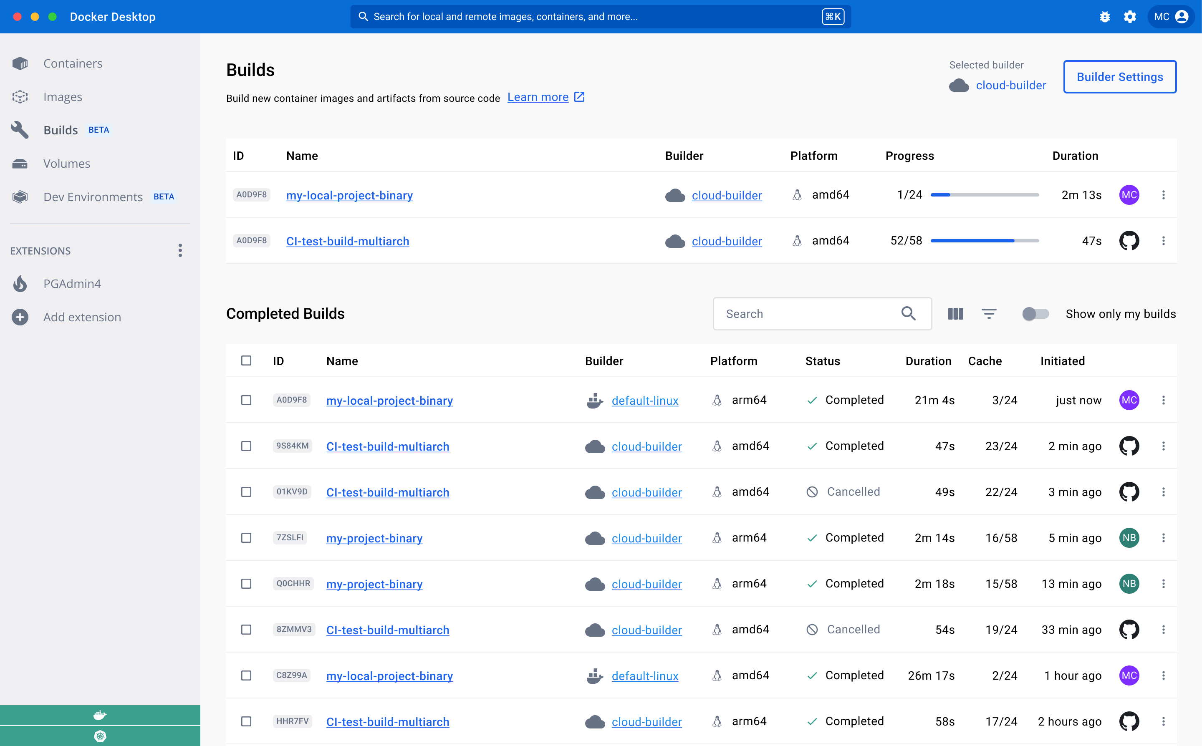
Task: Open Volumes section in the sidebar
Action: (67, 163)
